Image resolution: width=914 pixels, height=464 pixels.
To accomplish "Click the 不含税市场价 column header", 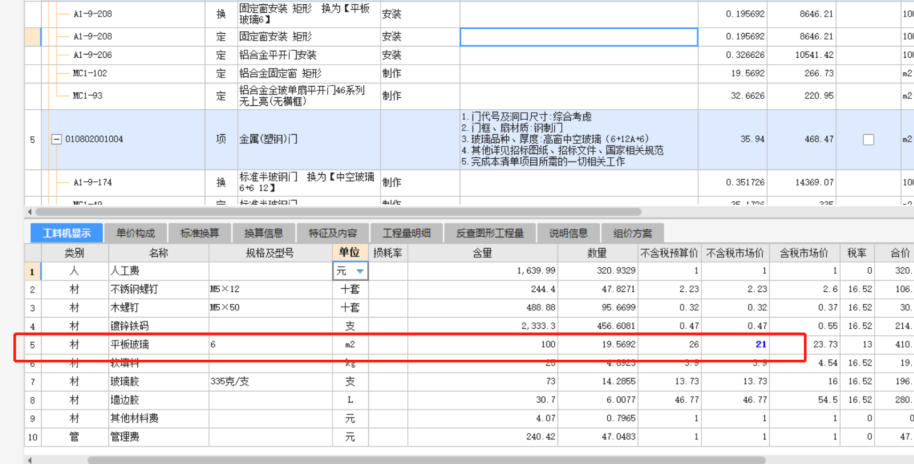I will pos(735,253).
